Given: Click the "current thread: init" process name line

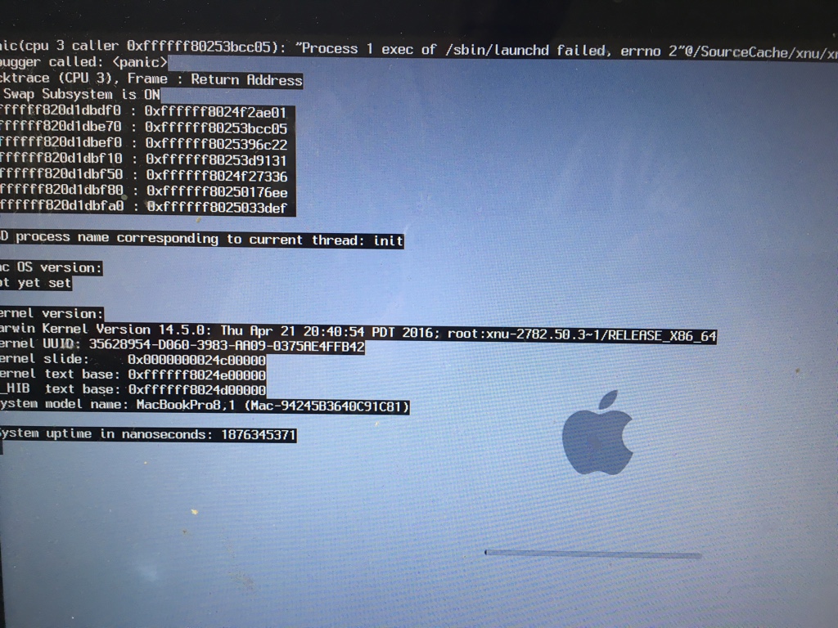Looking at the screenshot, I should 202,239.
